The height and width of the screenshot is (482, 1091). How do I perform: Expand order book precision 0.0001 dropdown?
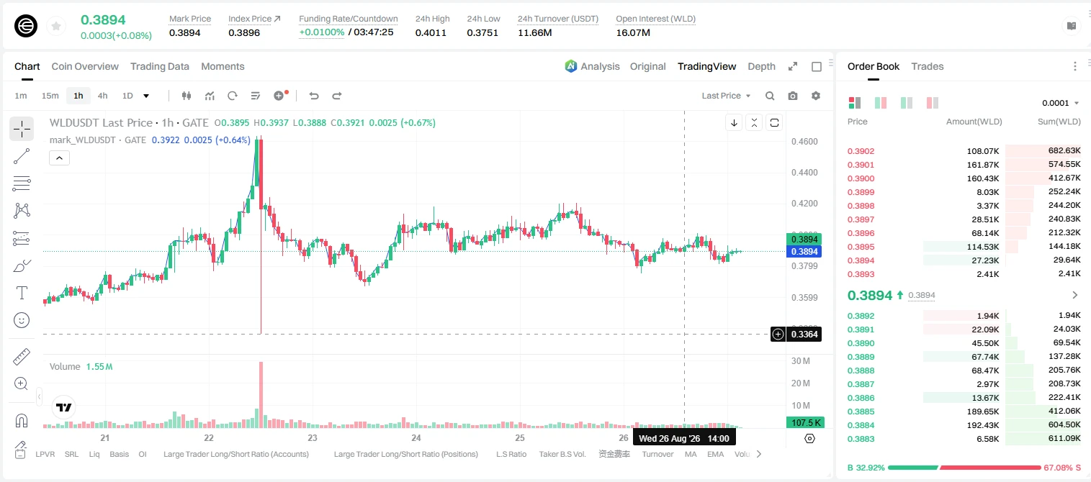point(1061,103)
